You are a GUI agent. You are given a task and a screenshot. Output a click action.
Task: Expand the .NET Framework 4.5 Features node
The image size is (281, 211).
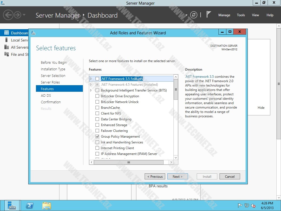click(91, 84)
